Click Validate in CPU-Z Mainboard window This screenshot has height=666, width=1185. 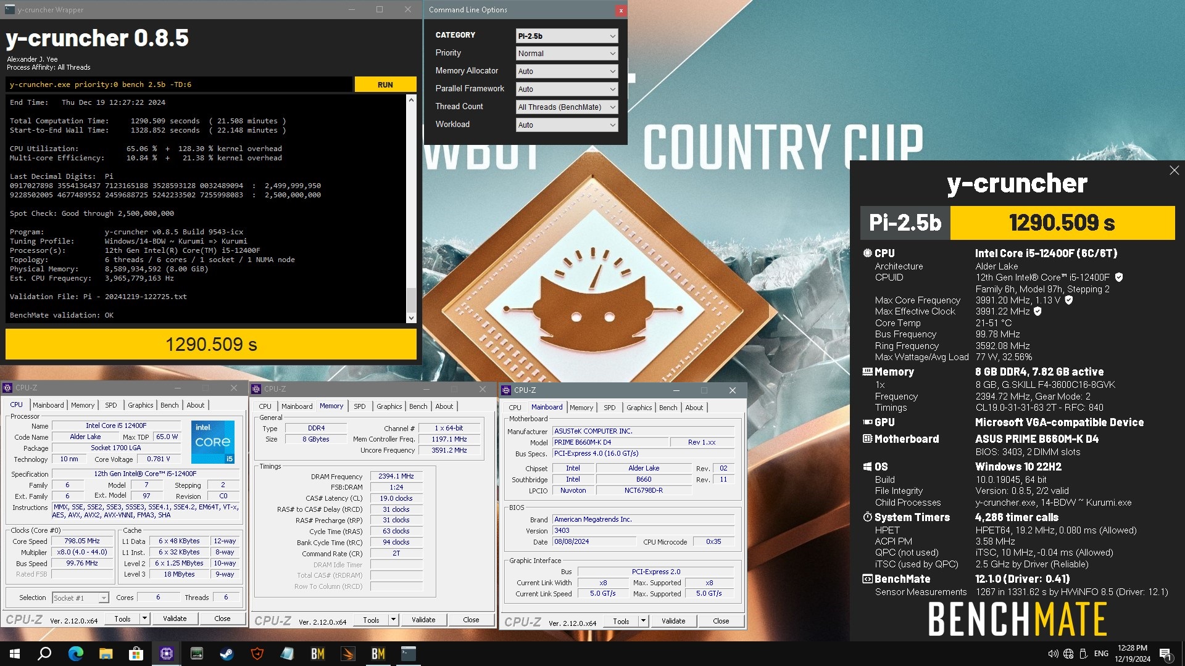673,621
